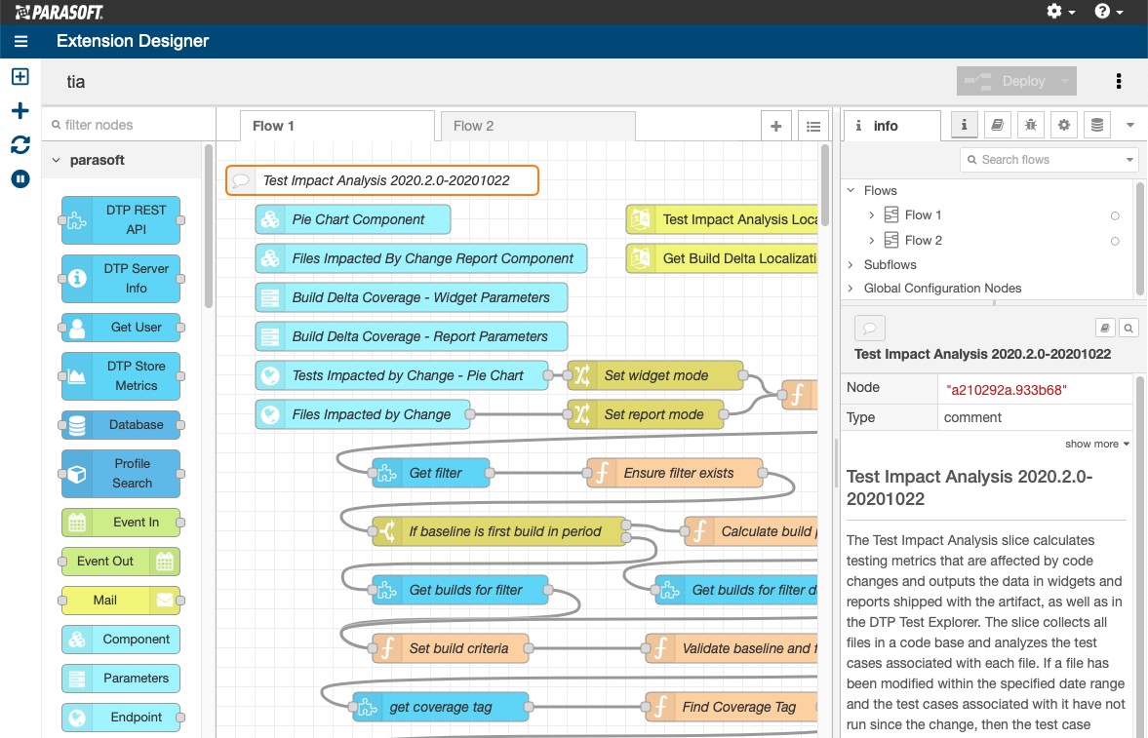Click the book icon above the node title

point(1105,328)
